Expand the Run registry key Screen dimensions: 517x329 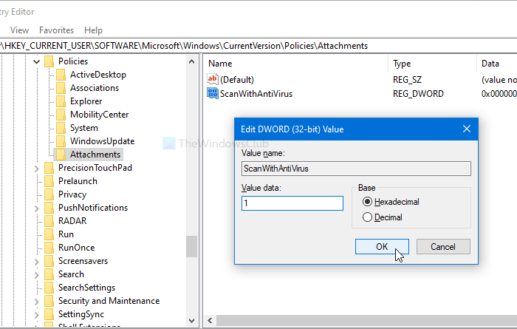38,234
